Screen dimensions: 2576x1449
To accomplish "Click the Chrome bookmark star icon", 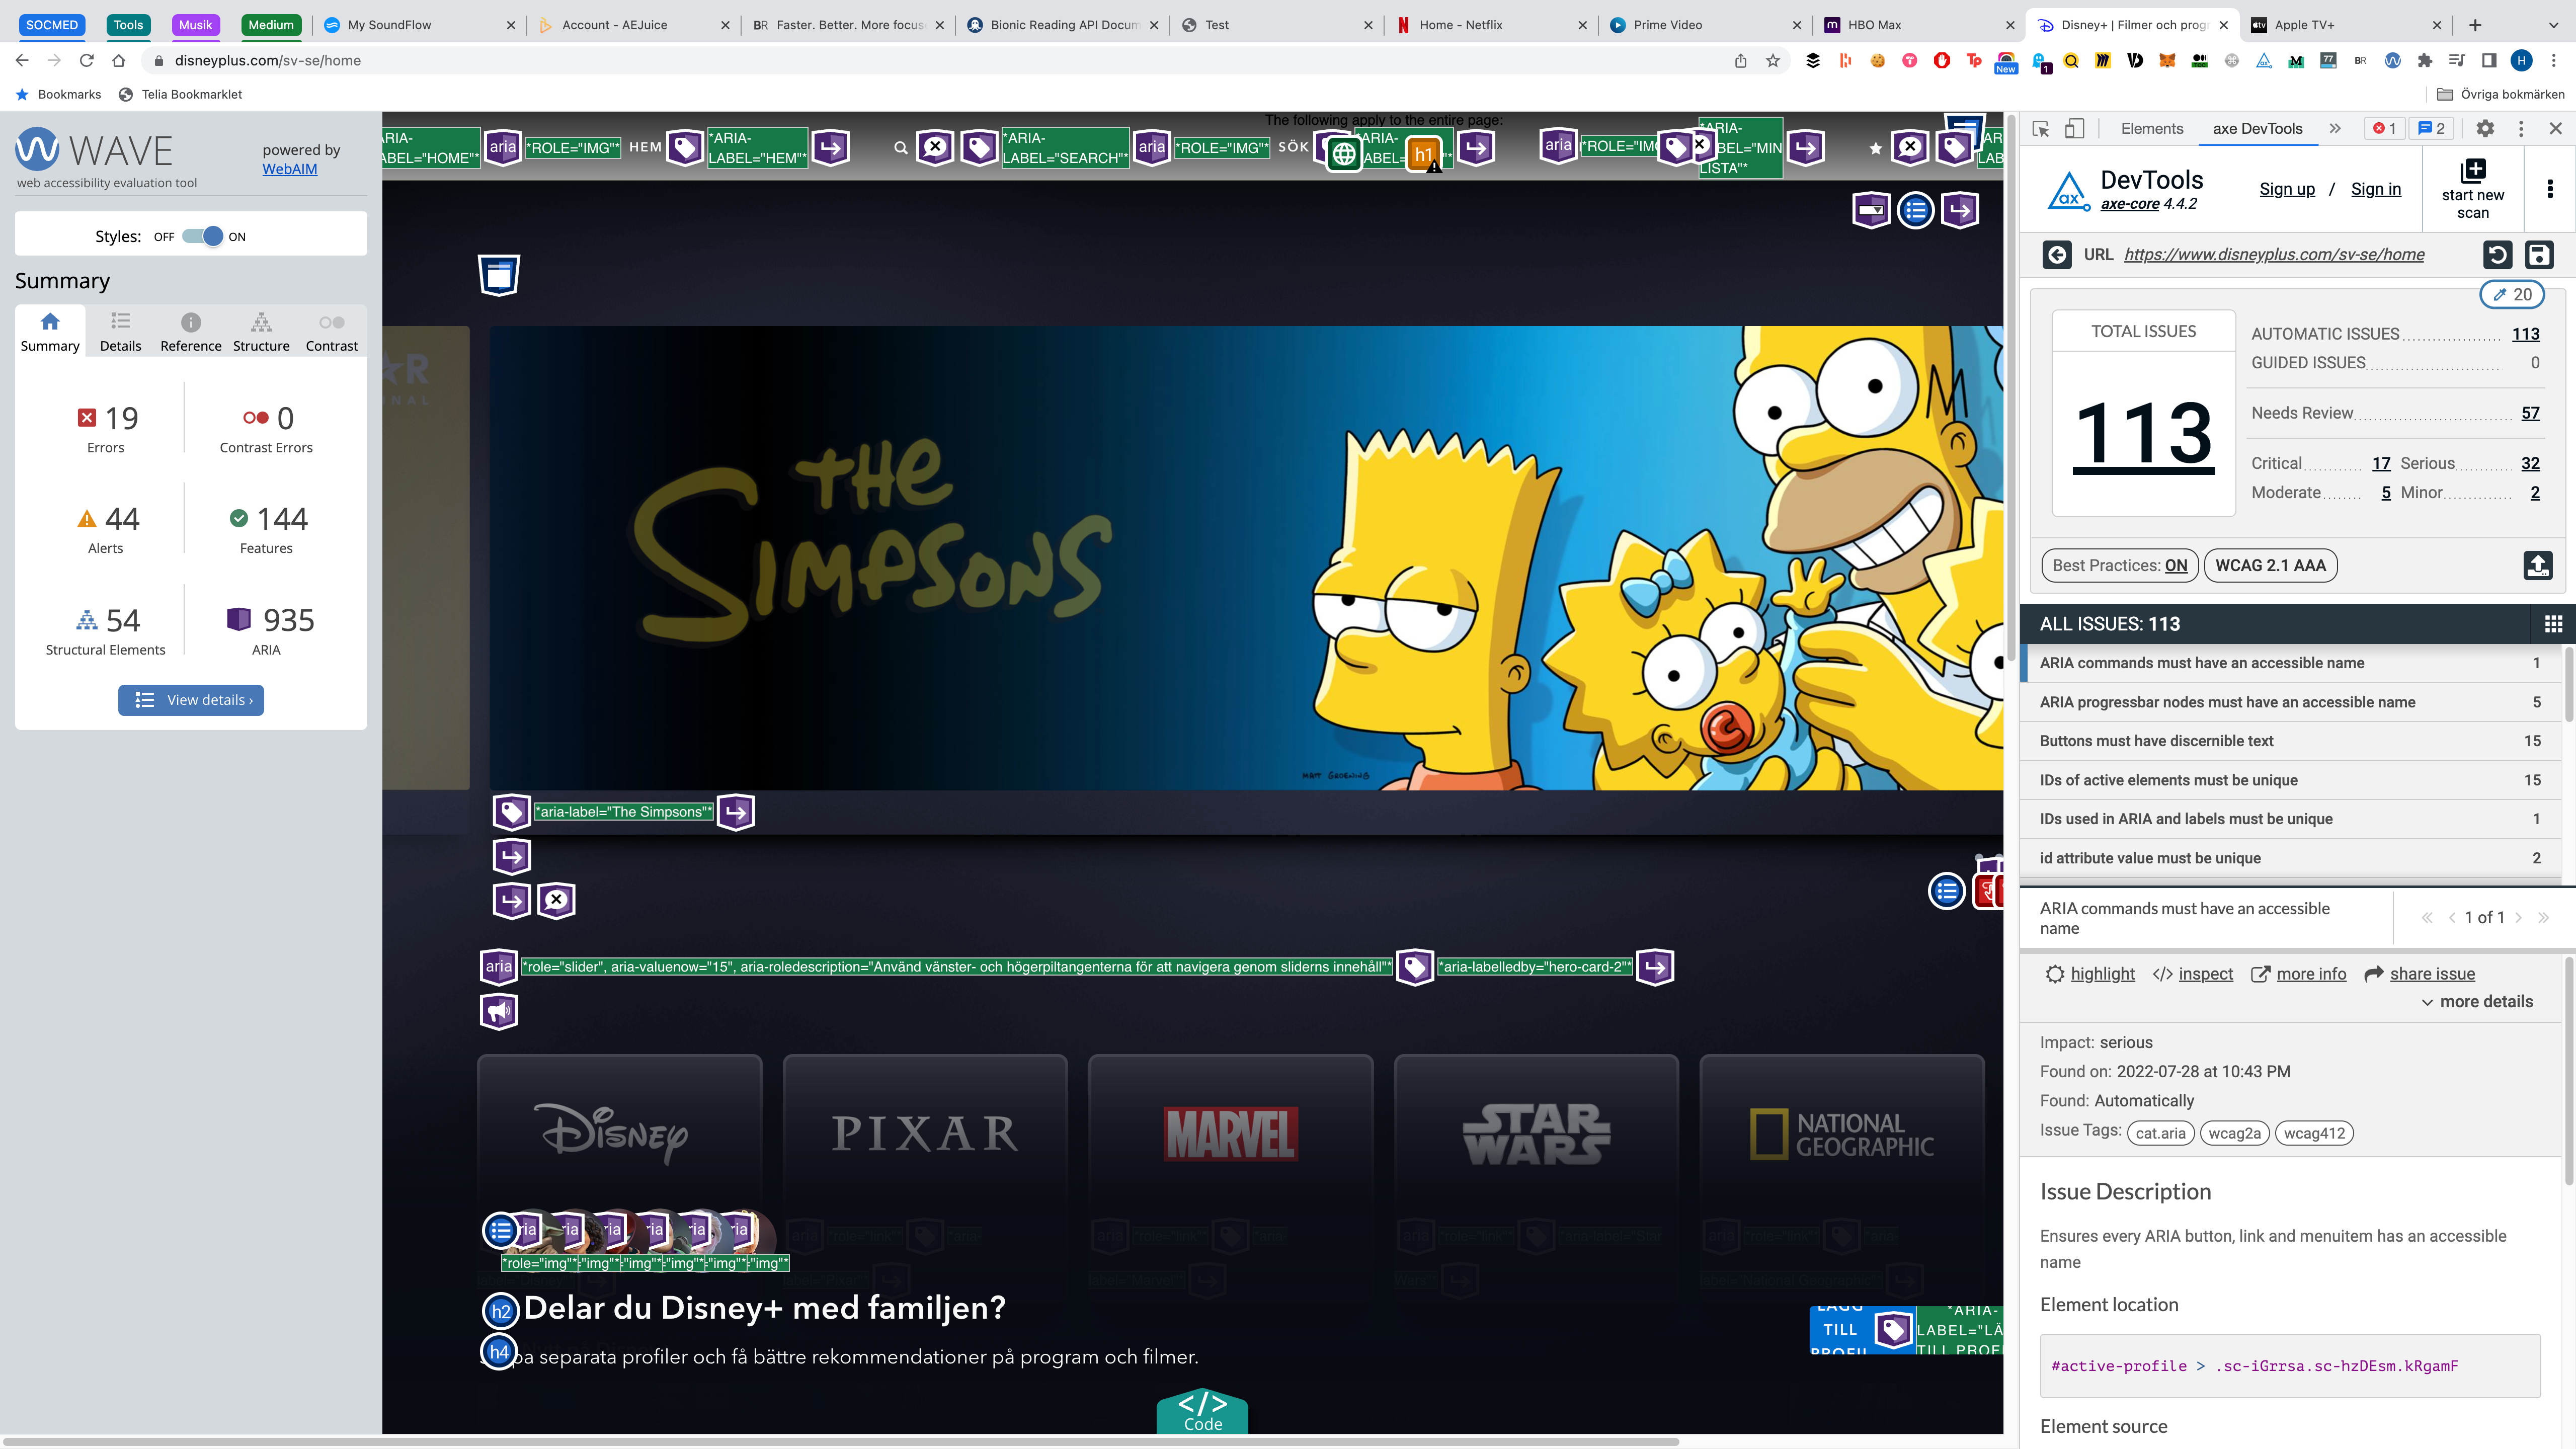I will tap(1773, 61).
